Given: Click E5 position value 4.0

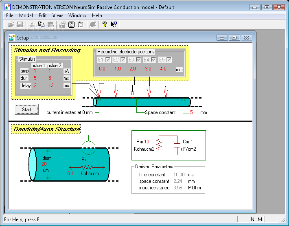Looking at the screenshot, I should (163, 69).
